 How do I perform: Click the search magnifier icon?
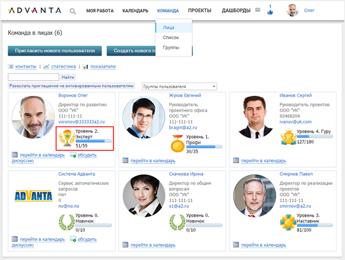point(73,11)
